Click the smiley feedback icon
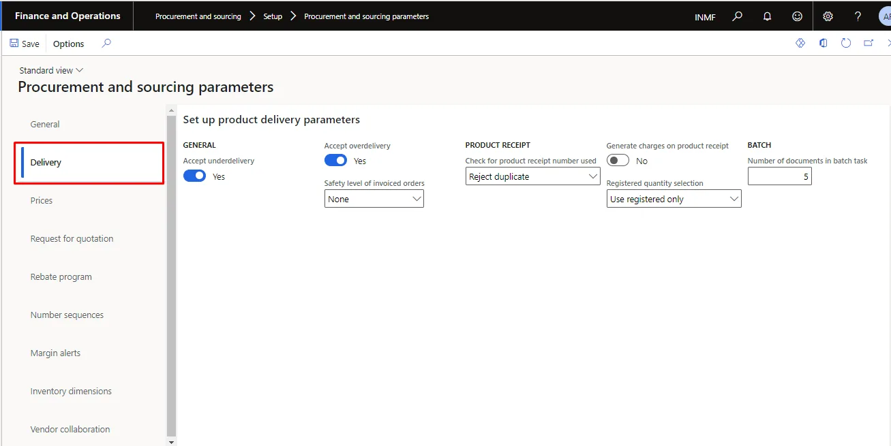The image size is (891, 446). [797, 16]
